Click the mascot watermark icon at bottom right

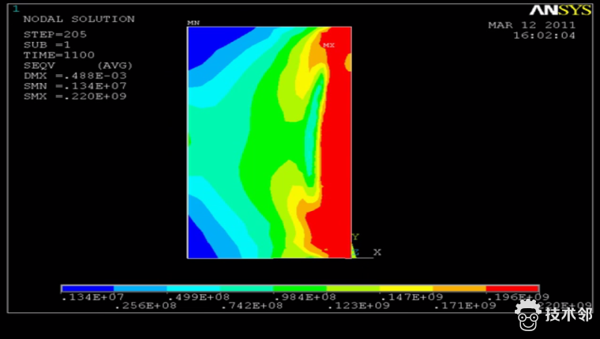[528, 314]
